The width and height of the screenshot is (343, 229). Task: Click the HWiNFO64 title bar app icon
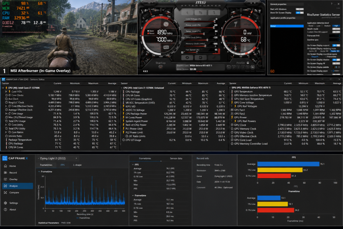pos(3,79)
